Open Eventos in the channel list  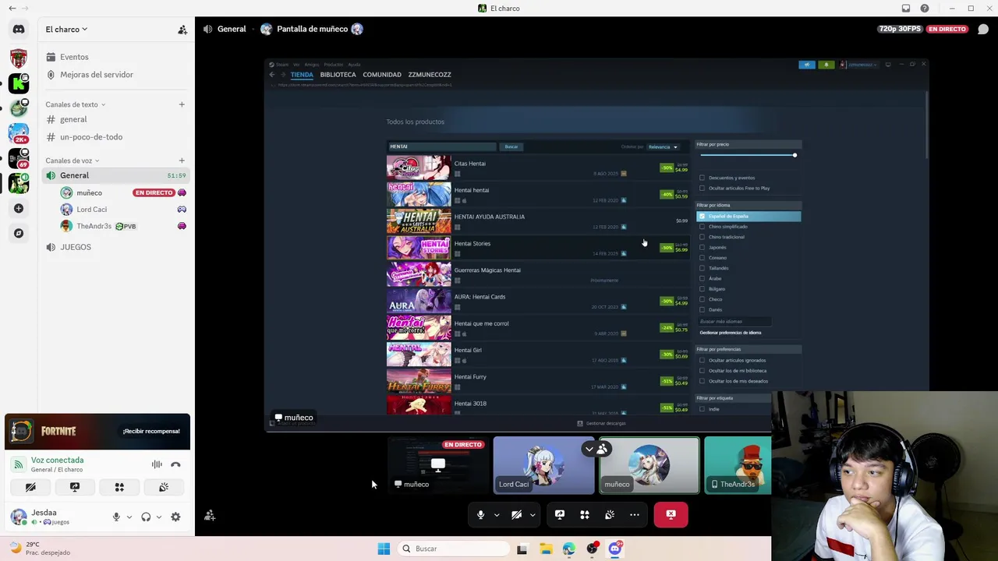click(115, 57)
